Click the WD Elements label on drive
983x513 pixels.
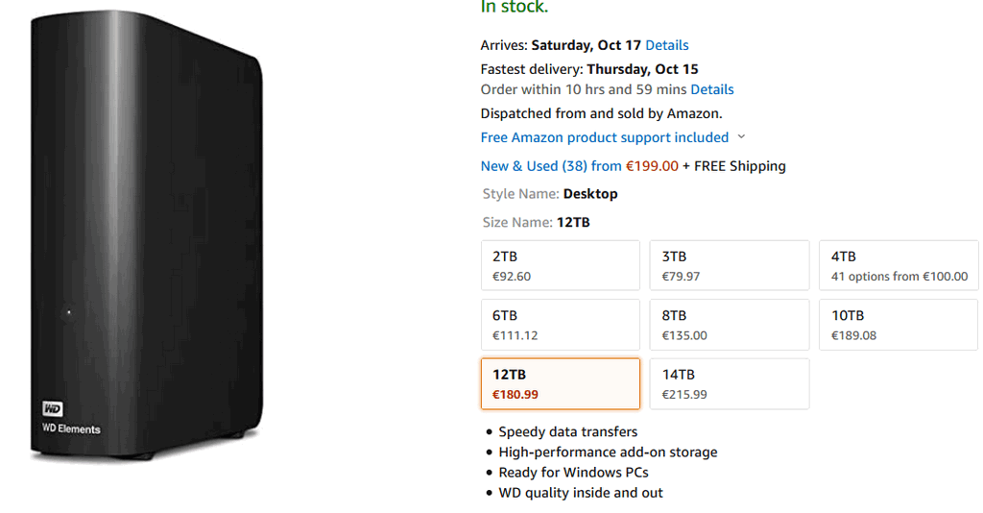(71, 429)
